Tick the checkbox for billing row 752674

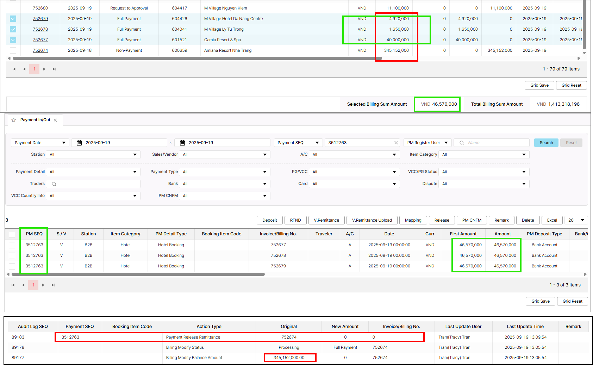point(13,50)
